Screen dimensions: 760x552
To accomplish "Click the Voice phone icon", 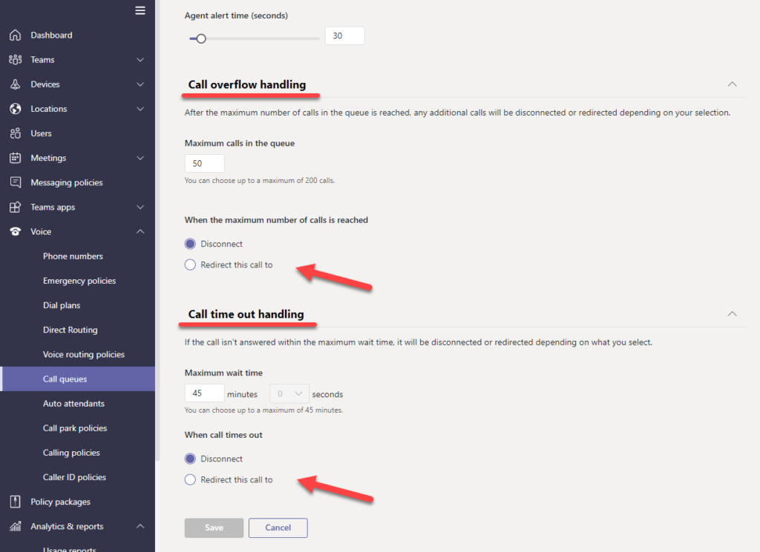I will click(x=16, y=231).
